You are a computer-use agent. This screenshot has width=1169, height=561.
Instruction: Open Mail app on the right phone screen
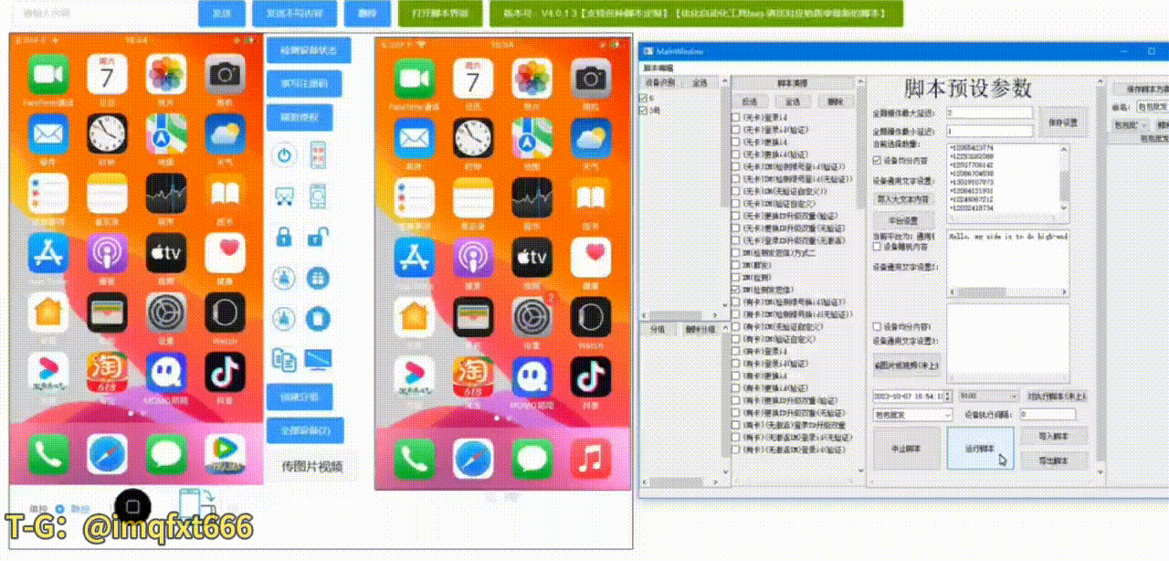click(414, 138)
